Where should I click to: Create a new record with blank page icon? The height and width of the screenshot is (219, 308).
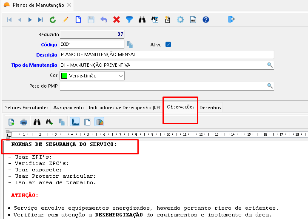(x=78, y=20)
